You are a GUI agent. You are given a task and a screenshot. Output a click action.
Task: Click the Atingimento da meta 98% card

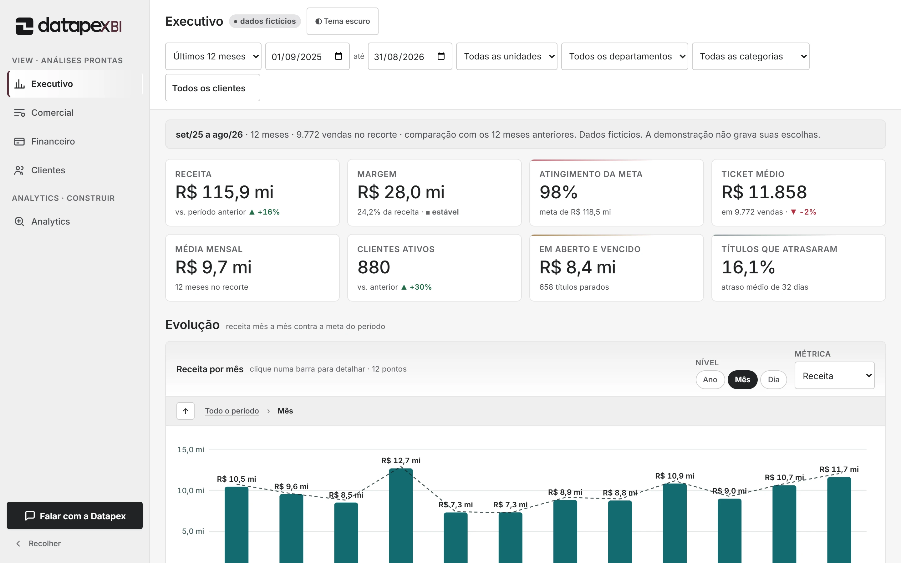pos(617,192)
